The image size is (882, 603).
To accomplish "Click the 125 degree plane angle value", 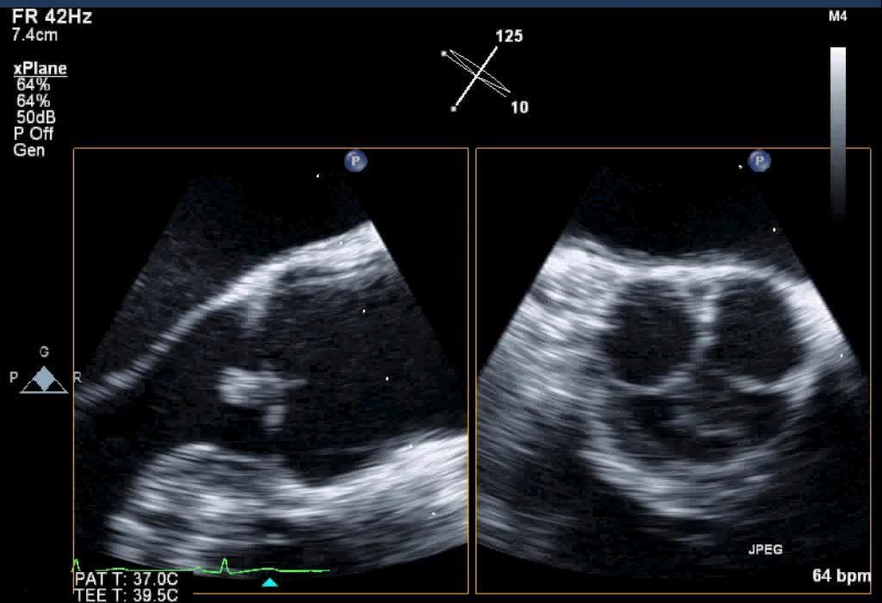I will [x=508, y=36].
